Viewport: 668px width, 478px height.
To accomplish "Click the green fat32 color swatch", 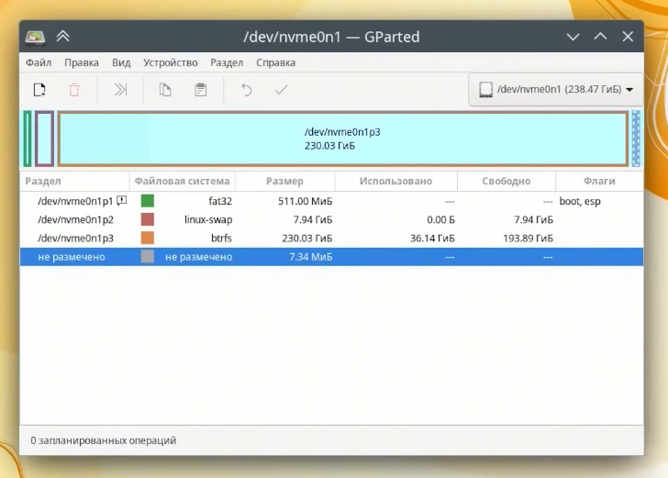I will (148, 201).
